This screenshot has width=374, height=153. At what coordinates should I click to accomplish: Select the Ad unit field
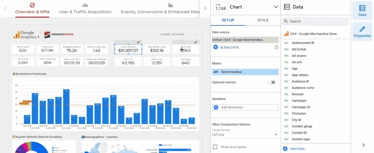(297, 62)
